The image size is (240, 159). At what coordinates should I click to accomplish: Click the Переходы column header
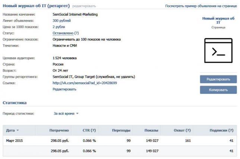[x=121, y=130]
